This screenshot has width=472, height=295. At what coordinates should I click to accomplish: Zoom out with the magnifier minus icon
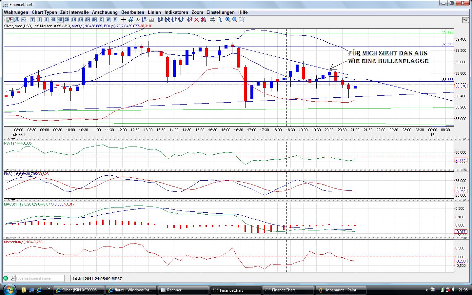pos(235,20)
